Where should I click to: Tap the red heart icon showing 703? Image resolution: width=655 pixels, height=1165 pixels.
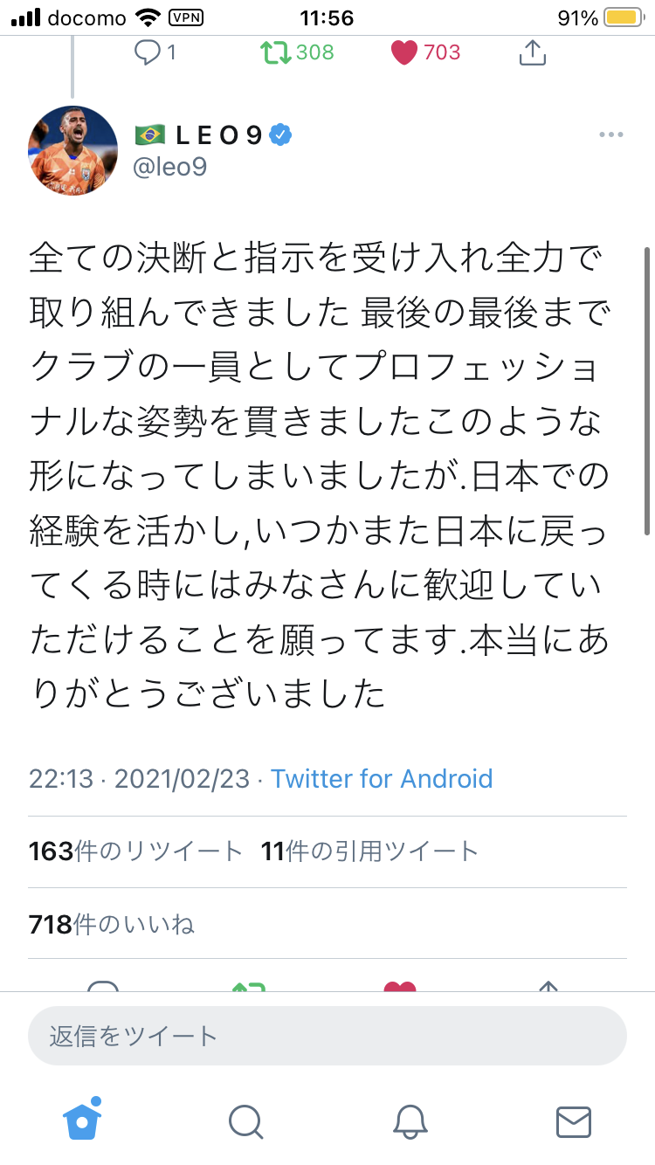404,52
